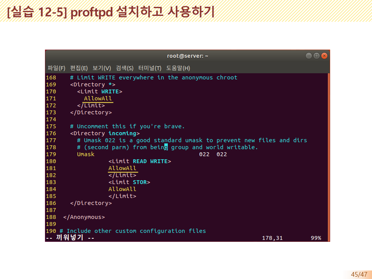Click the <Limit STOR> tag
The width and height of the screenshot is (372, 279).
coord(129,182)
